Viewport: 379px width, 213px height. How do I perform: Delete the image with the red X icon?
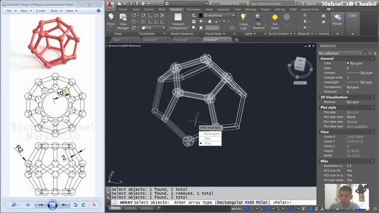coord(94,205)
